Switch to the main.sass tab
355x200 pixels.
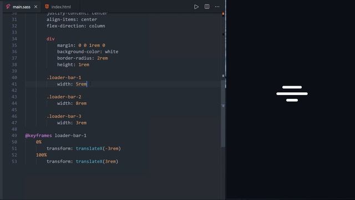[22, 7]
